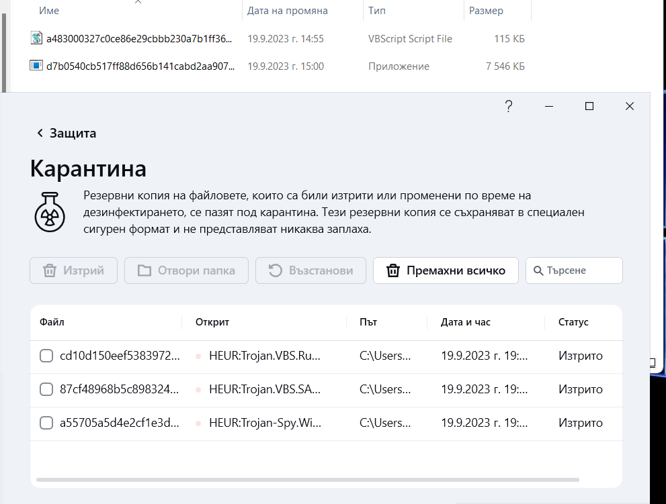Sort quarantine table by Открит column
The height and width of the screenshot is (504, 666).
coord(212,322)
